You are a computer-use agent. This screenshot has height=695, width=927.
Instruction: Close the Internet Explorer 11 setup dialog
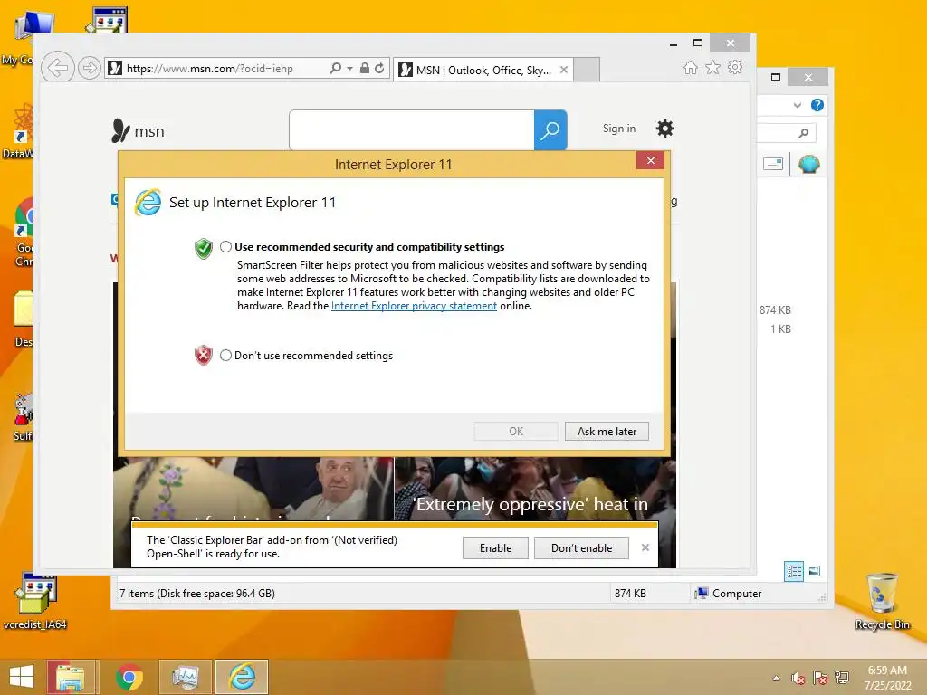point(650,161)
